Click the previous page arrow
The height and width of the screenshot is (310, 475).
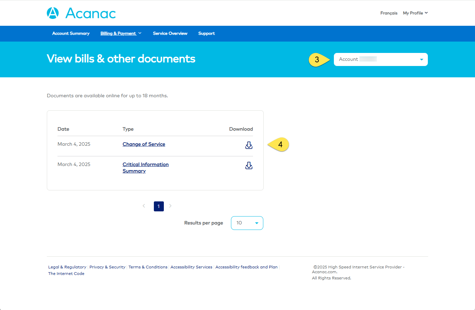coord(144,206)
